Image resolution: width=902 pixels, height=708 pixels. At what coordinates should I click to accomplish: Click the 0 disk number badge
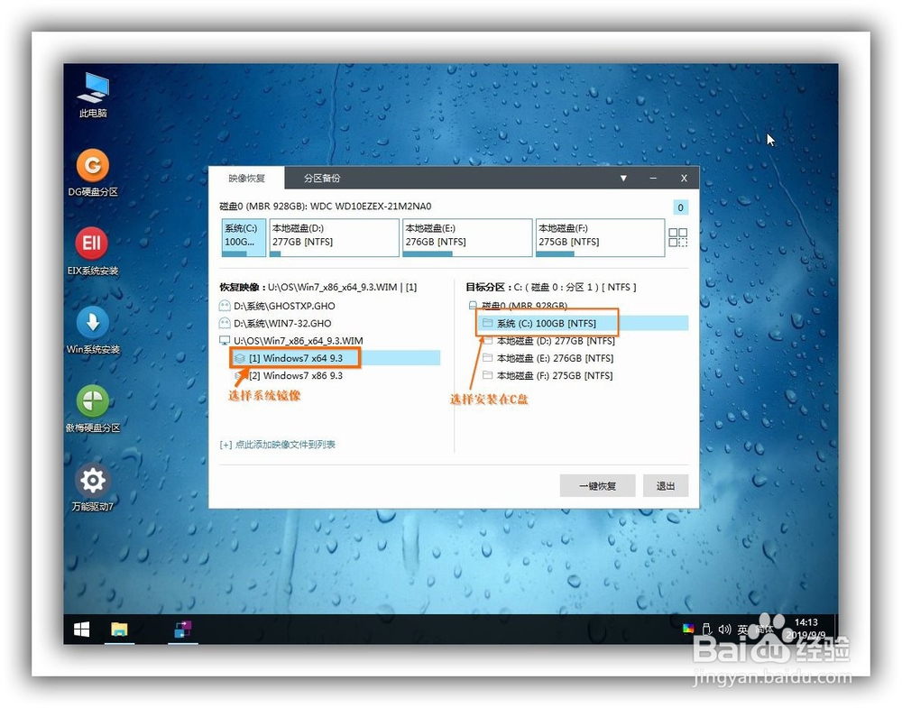(x=680, y=207)
